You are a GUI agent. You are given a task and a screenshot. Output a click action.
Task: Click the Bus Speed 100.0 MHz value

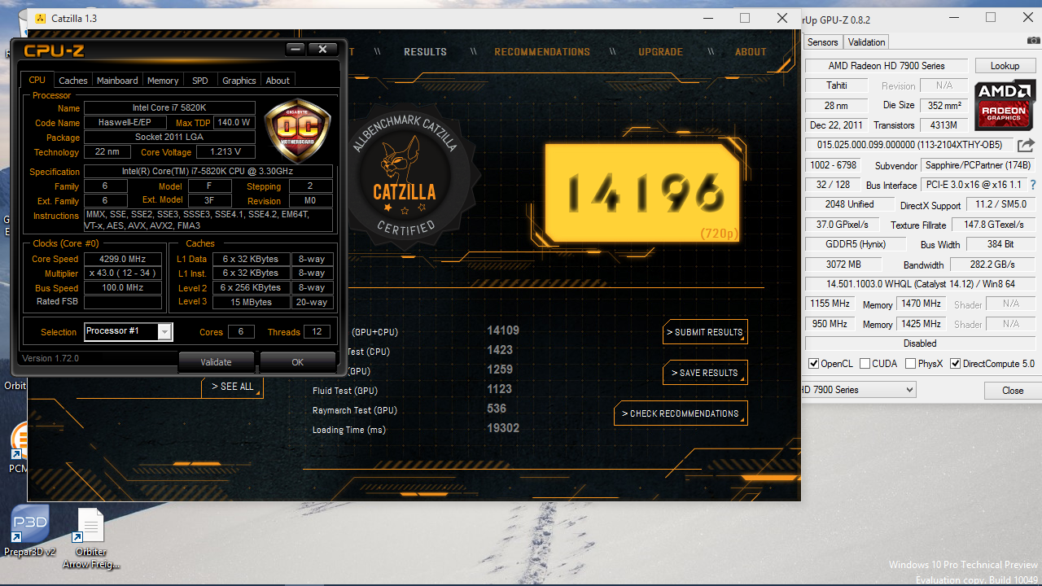pyautogui.click(x=123, y=288)
